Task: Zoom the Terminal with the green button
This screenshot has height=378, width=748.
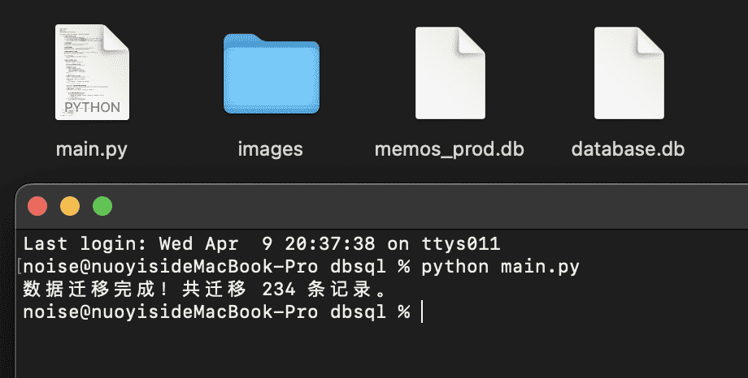Action: coord(102,206)
